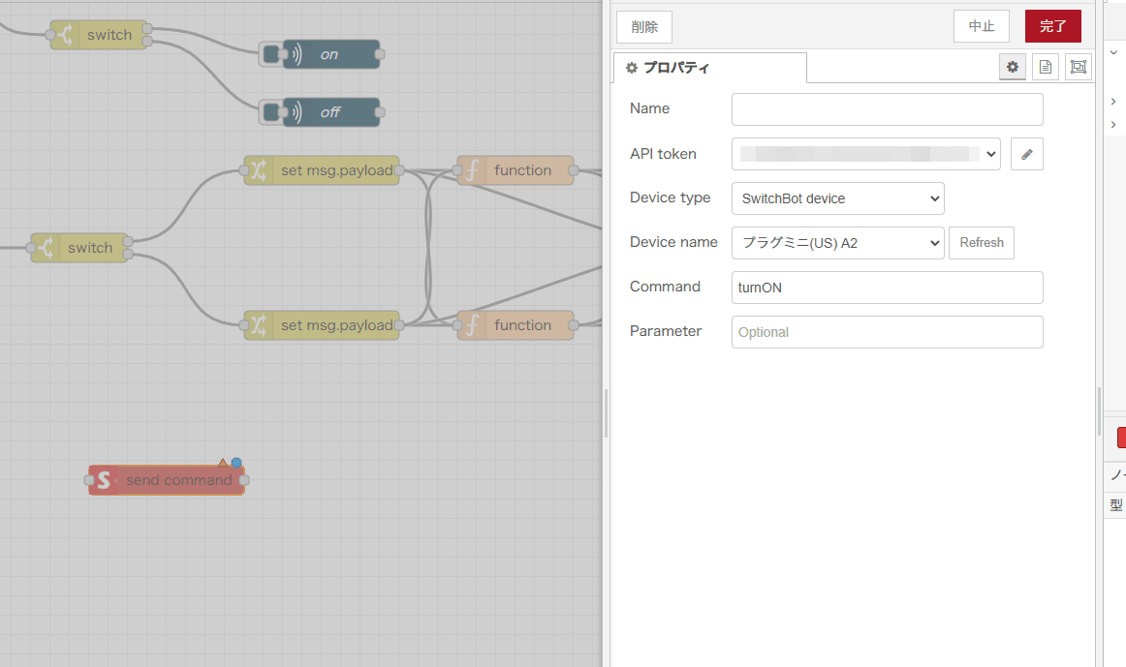Click the 中止 (Cancel) button
The width and height of the screenshot is (1126, 667).
[x=981, y=26]
